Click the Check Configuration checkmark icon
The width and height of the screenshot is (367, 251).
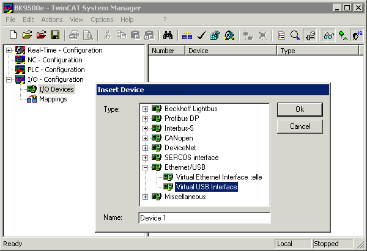201,35
